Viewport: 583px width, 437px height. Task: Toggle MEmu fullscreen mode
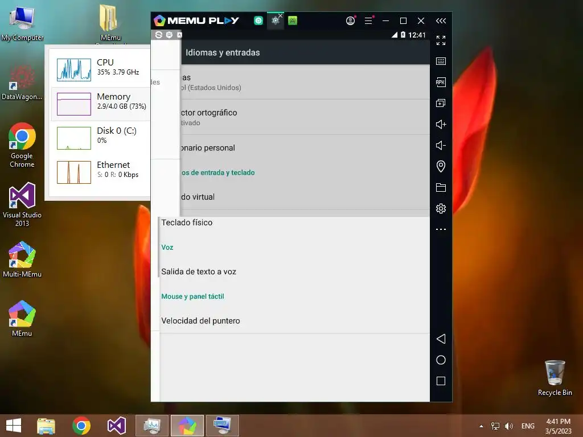(441, 40)
